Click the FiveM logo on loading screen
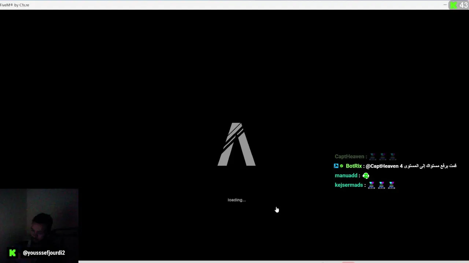Viewport: 469px width, 263px height. pos(237,144)
